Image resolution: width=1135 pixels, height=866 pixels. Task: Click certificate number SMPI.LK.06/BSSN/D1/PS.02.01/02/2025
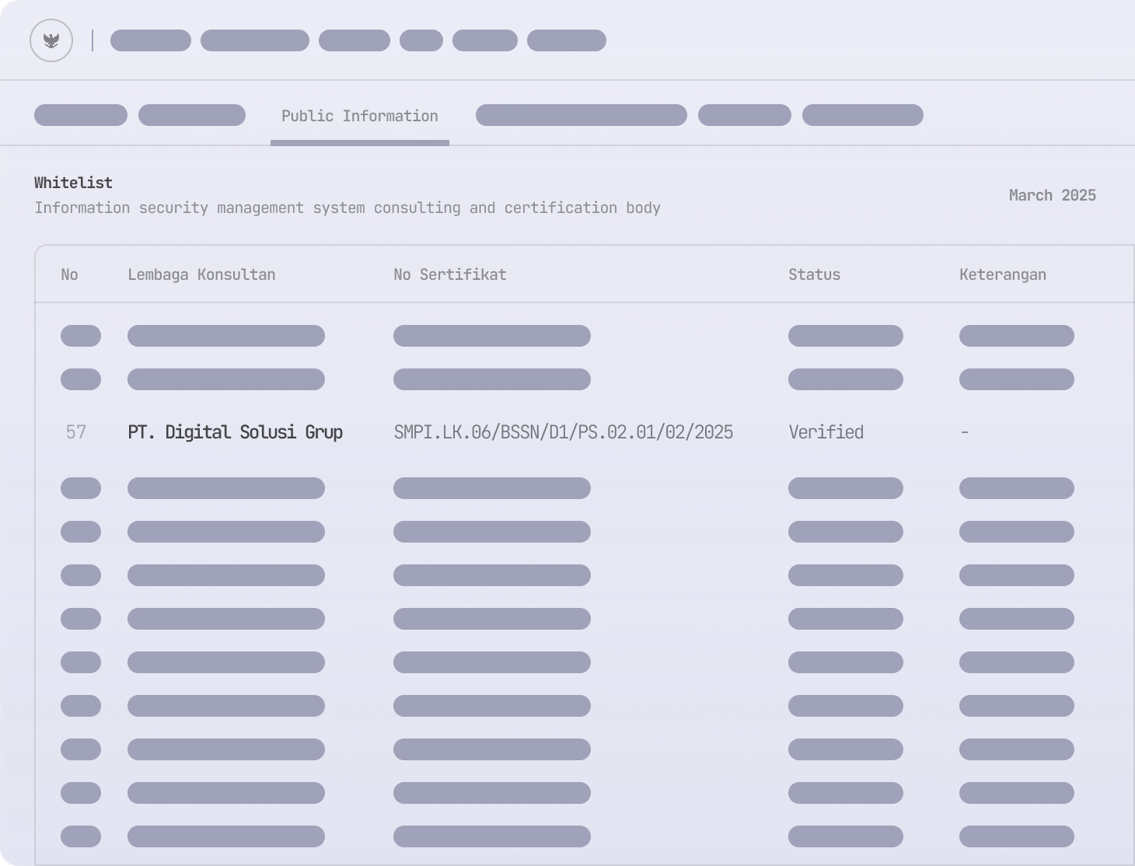(x=563, y=432)
